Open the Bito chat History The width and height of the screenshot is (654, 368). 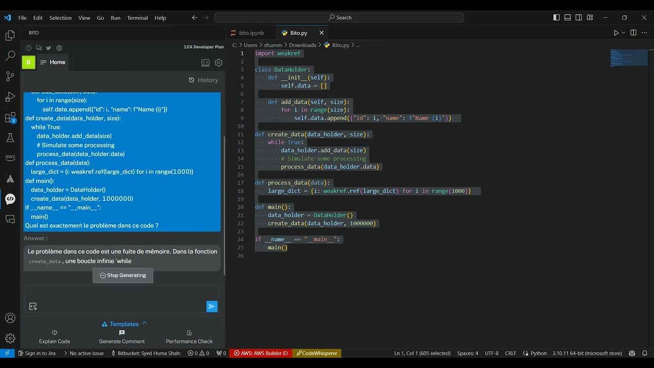[203, 80]
